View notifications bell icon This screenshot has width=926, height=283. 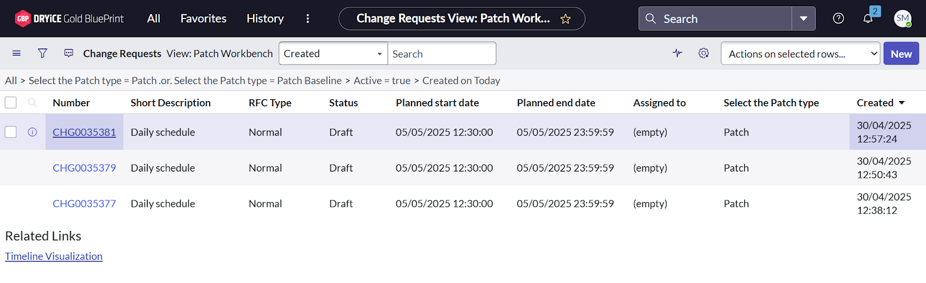coord(868,18)
